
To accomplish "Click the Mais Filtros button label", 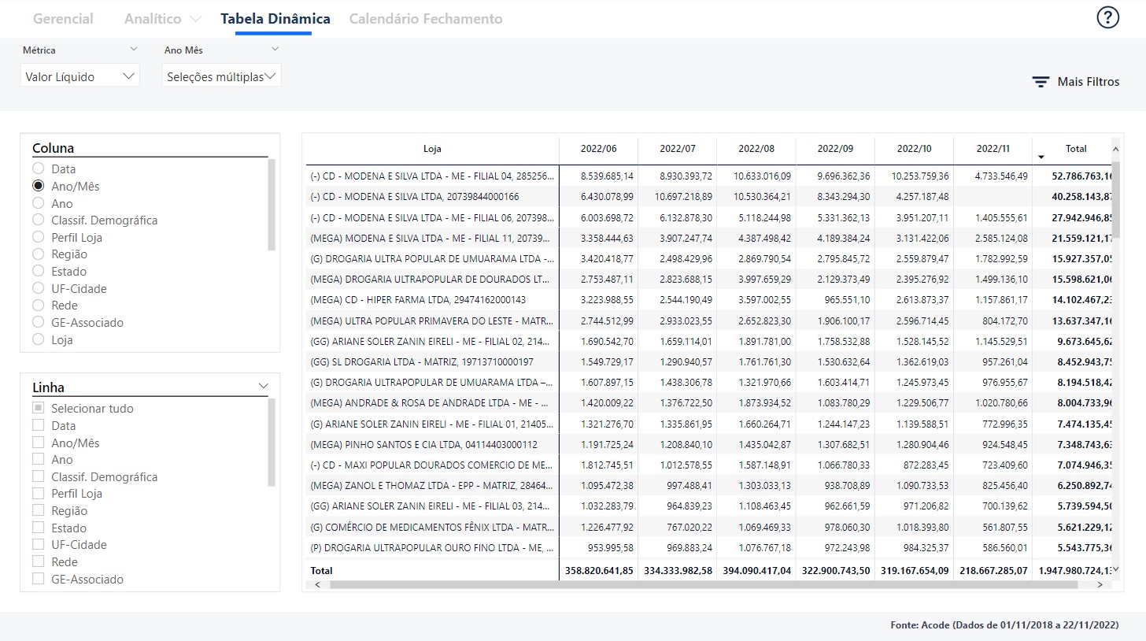I will coord(1088,82).
